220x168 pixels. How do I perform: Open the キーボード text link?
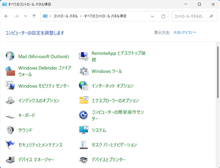(27, 115)
